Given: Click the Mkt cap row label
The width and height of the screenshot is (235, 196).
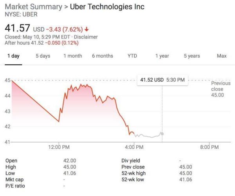Looking at the screenshot, I should tap(14, 180).
